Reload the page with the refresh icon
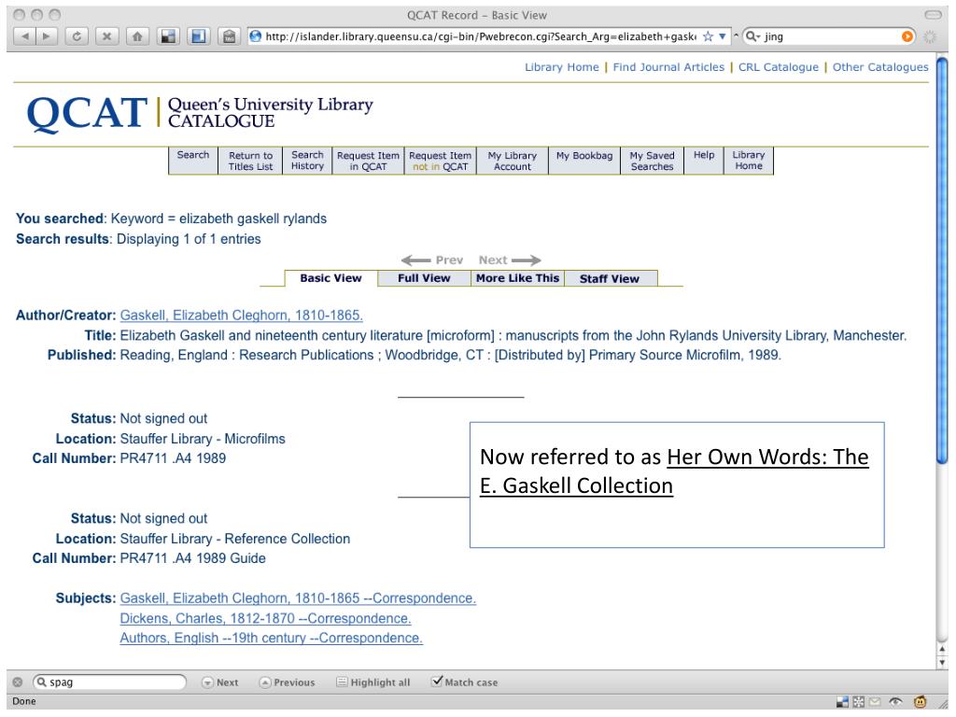 pos(77,36)
